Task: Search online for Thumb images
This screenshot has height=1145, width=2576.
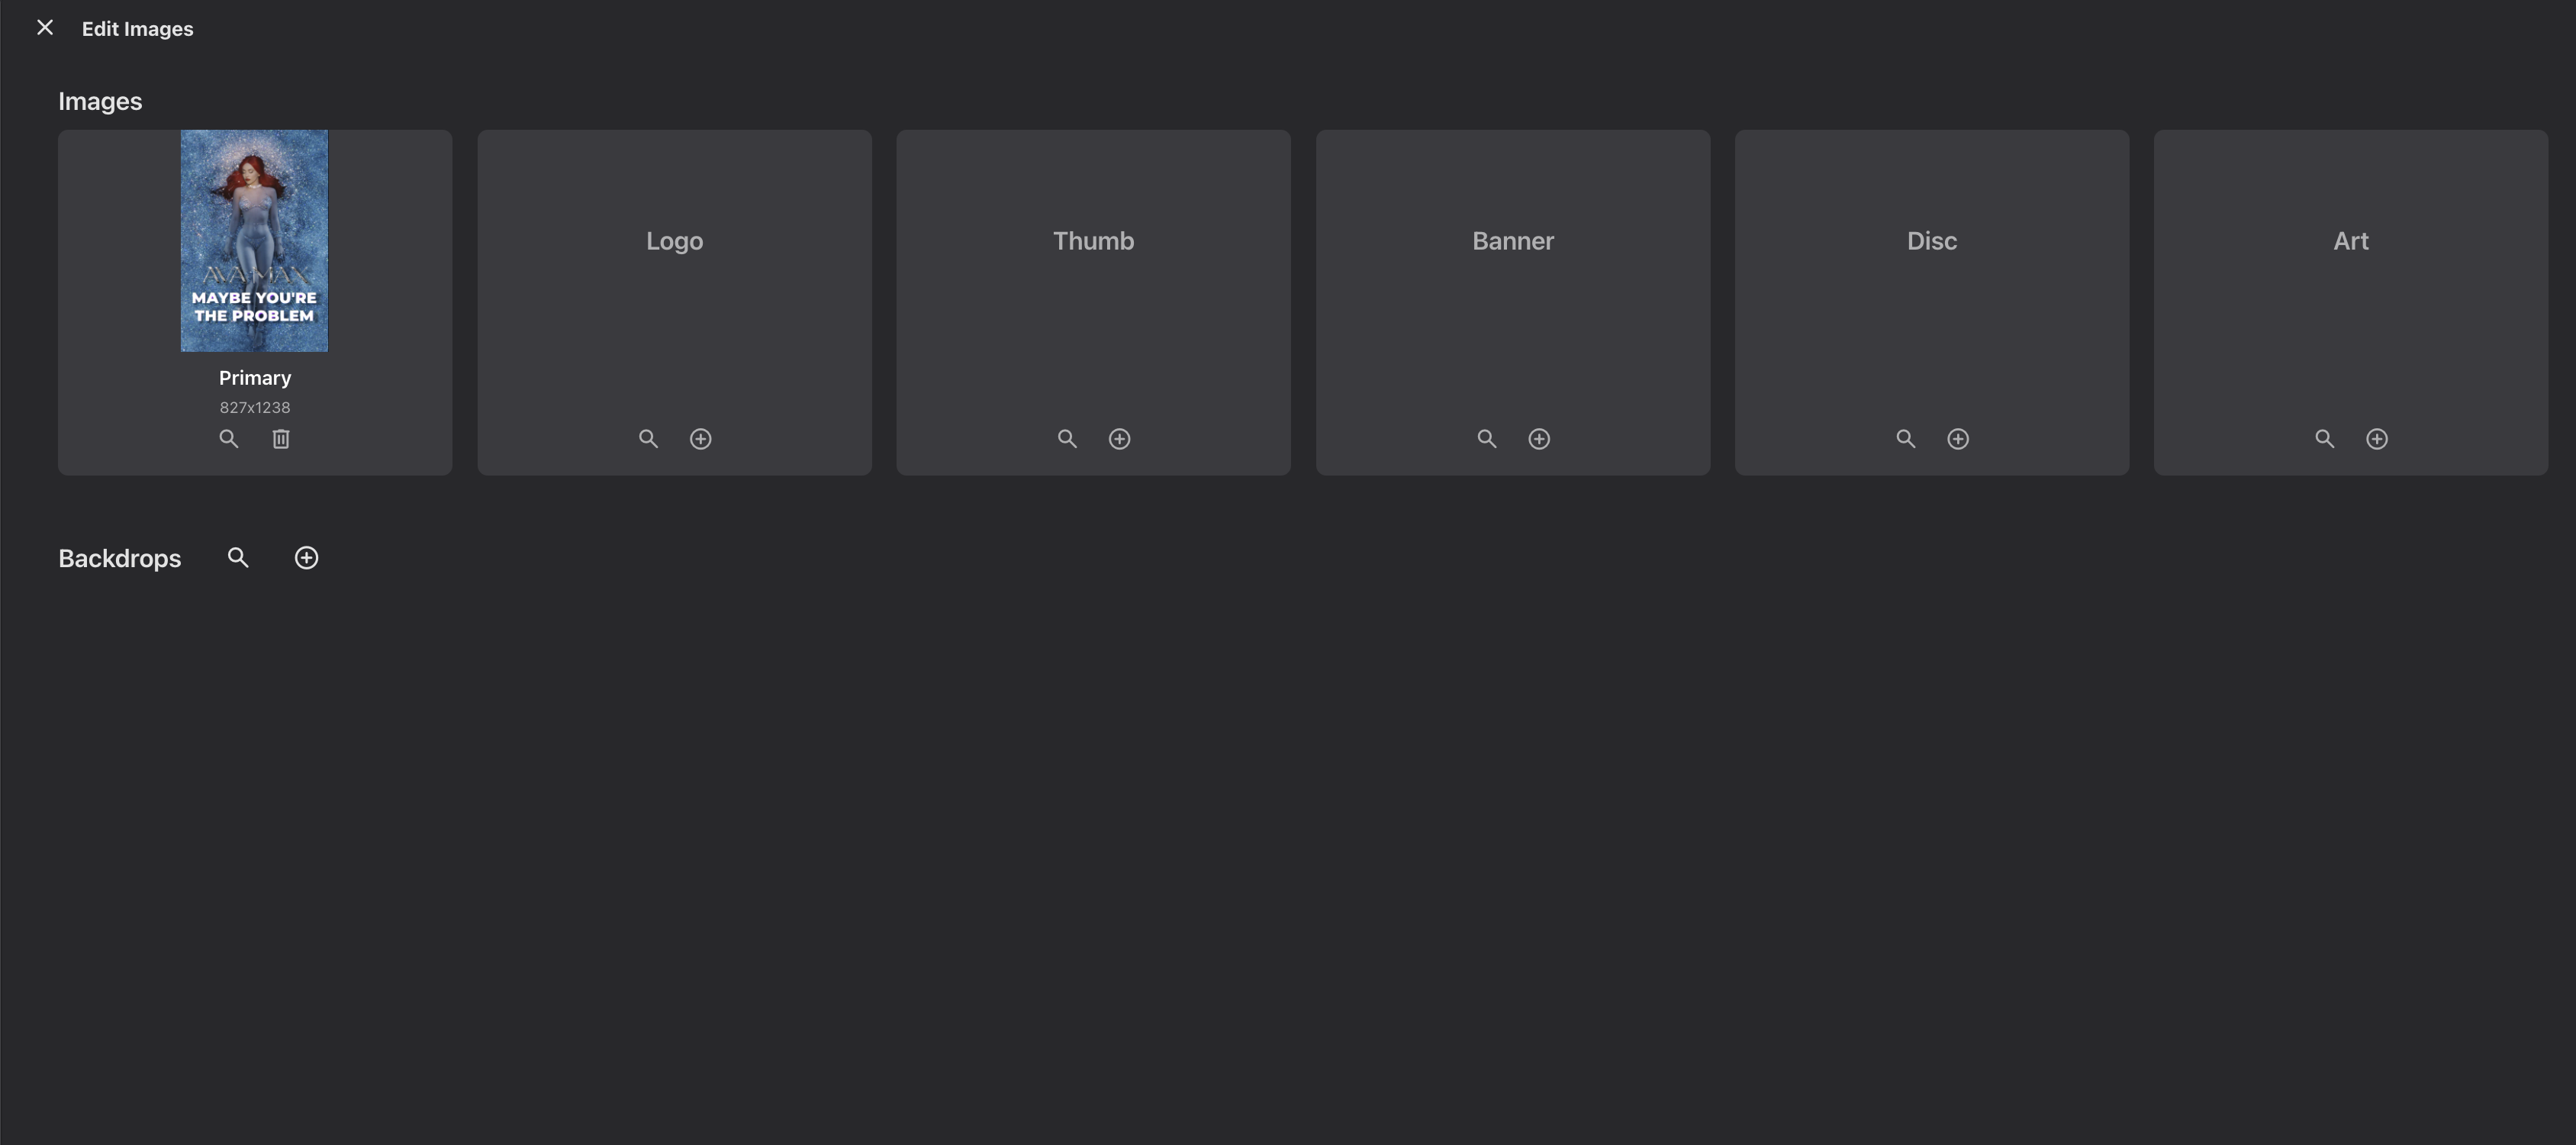Action: click(x=1067, y=439)
